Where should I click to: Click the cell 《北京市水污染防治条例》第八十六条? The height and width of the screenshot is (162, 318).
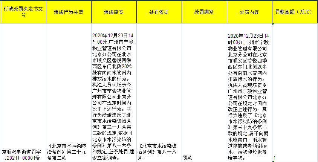pos(159,92)
